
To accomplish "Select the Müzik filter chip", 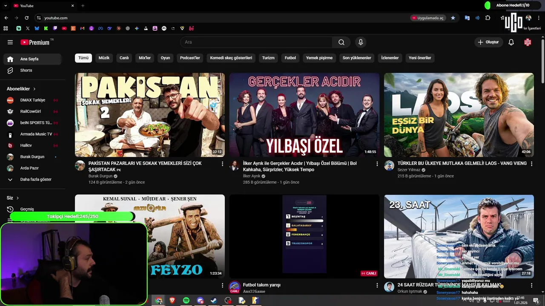I will (x=104, y=58).
